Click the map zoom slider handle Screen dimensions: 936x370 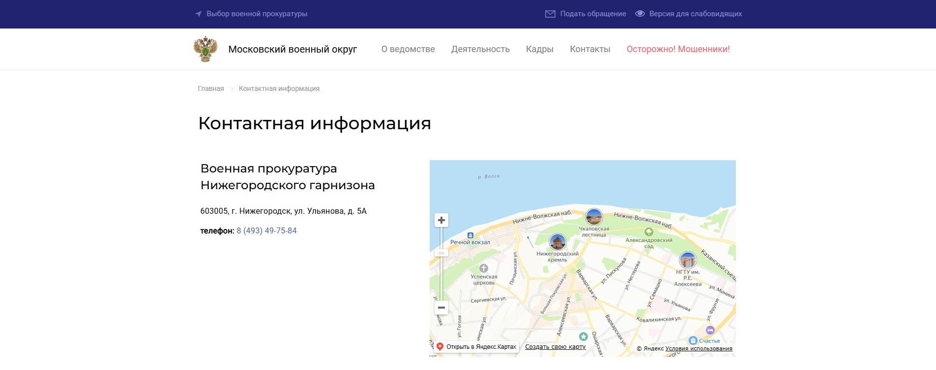tap(441, 253)
